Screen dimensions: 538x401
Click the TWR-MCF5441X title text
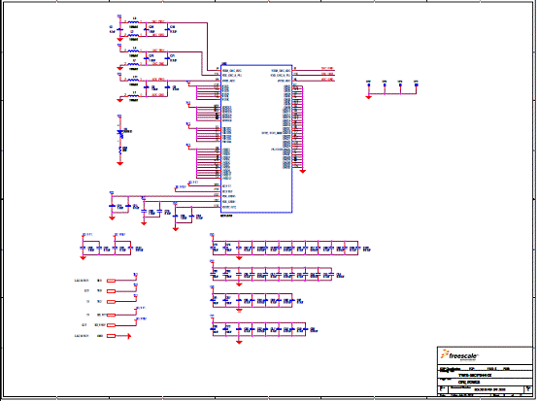[x=475, y=376]
